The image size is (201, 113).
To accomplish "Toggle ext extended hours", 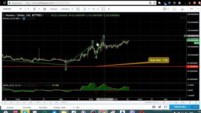I will [x=164, y=102].
